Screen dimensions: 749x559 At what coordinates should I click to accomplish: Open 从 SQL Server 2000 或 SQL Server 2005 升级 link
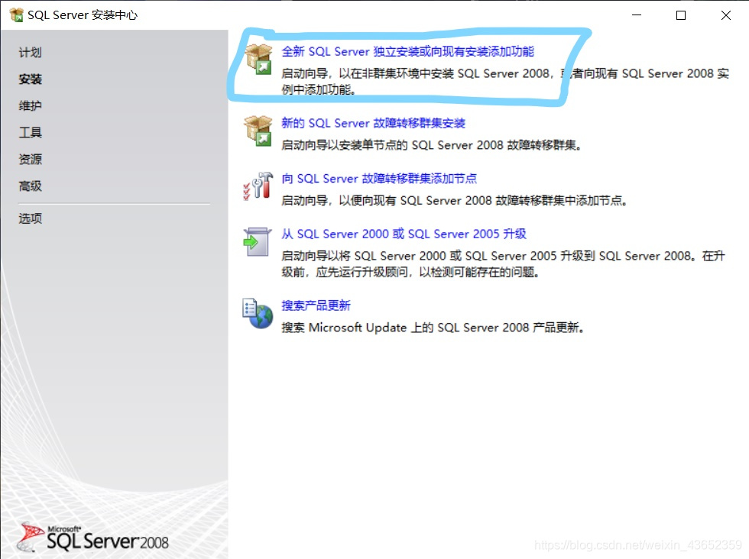click(404, 234)
